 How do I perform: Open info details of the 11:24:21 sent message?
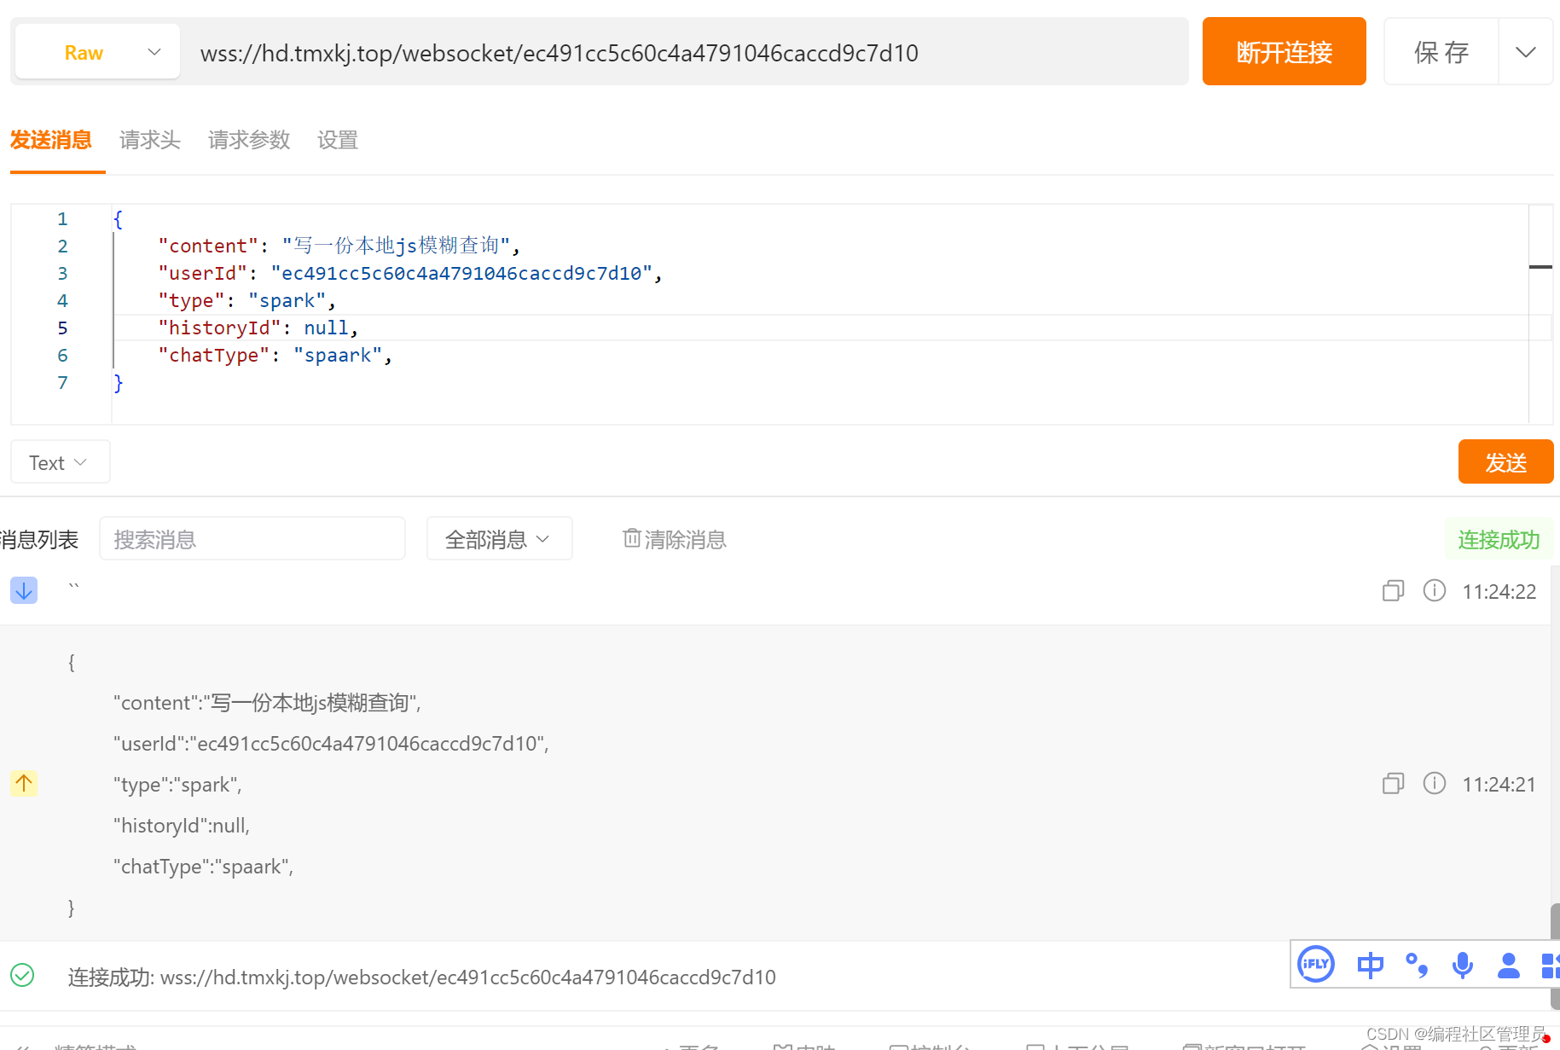pos(1434,783)
